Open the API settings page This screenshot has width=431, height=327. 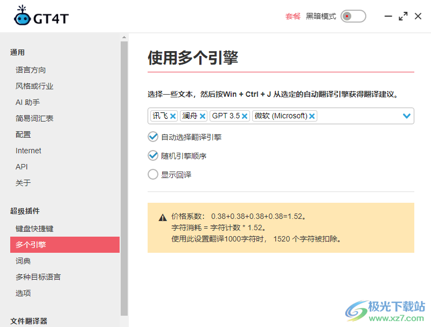point(21,167)
